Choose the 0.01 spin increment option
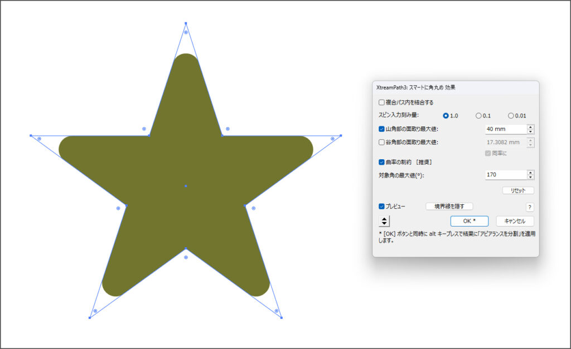Image resolution: width=571 pixels, height=349 pixels. (x=511, y=116)
